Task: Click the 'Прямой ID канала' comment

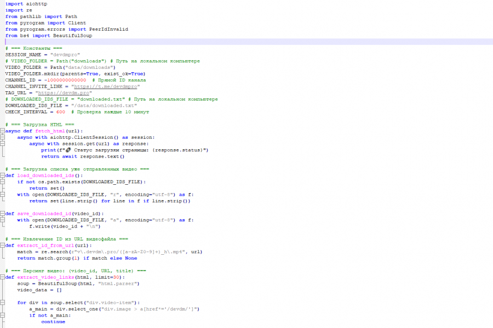Action: tap(119, 80)
